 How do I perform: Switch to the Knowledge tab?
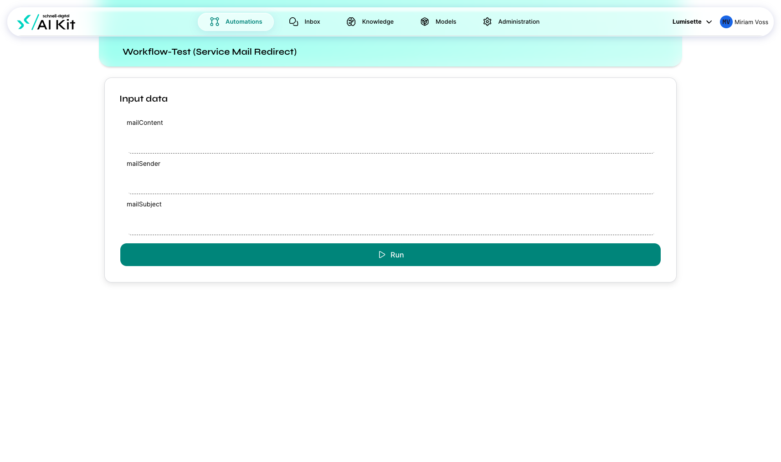[x=370, y=22]
